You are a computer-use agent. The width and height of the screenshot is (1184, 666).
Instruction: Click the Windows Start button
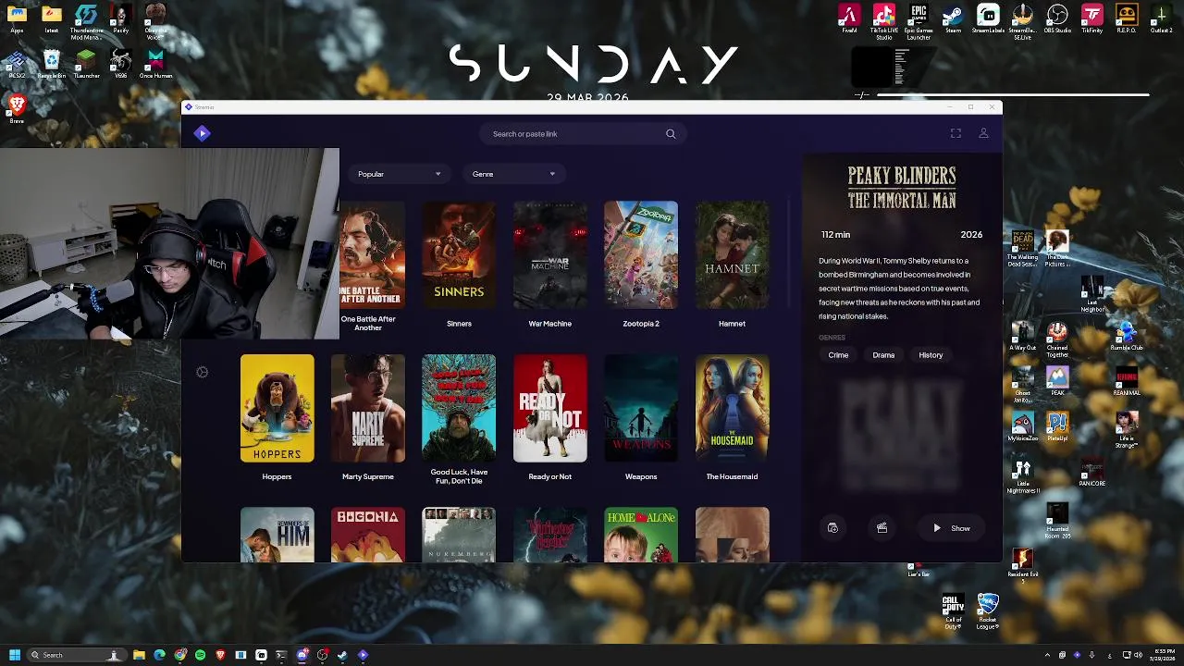(x=14, y=655)
